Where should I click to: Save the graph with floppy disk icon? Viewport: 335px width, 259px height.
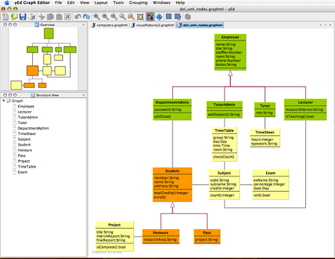coord(23,17)
